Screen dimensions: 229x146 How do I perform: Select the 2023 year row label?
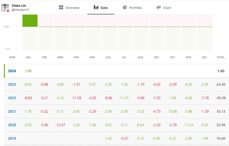tap(12, 84)
